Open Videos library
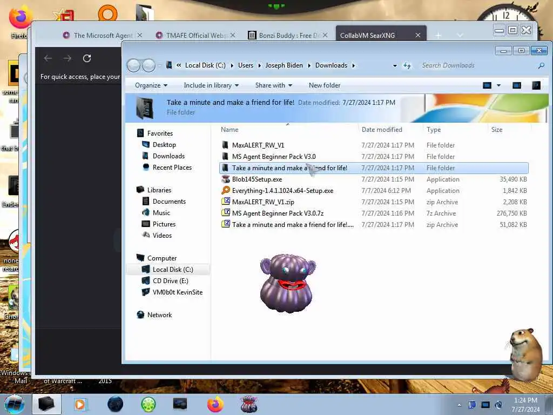Image resolution: width=553 pixels, height=415 pixels. click(x=162, y=236)
